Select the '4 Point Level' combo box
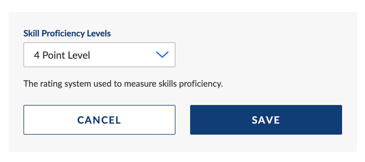This screenshot has height=162, width=365. pos(99,55)
